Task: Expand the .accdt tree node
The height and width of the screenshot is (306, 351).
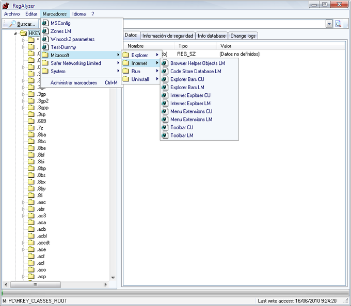Action: click(23, 243)
